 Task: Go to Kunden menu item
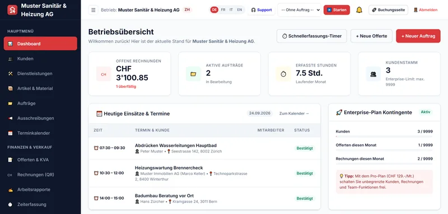point(40,59)
